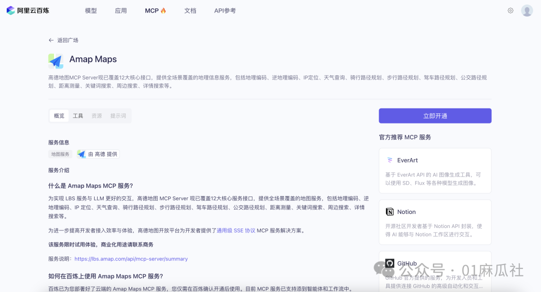Select the 提示词 tab
This screenshot has height=292, width=541.
pyautogui.click(x=118, y=115)
